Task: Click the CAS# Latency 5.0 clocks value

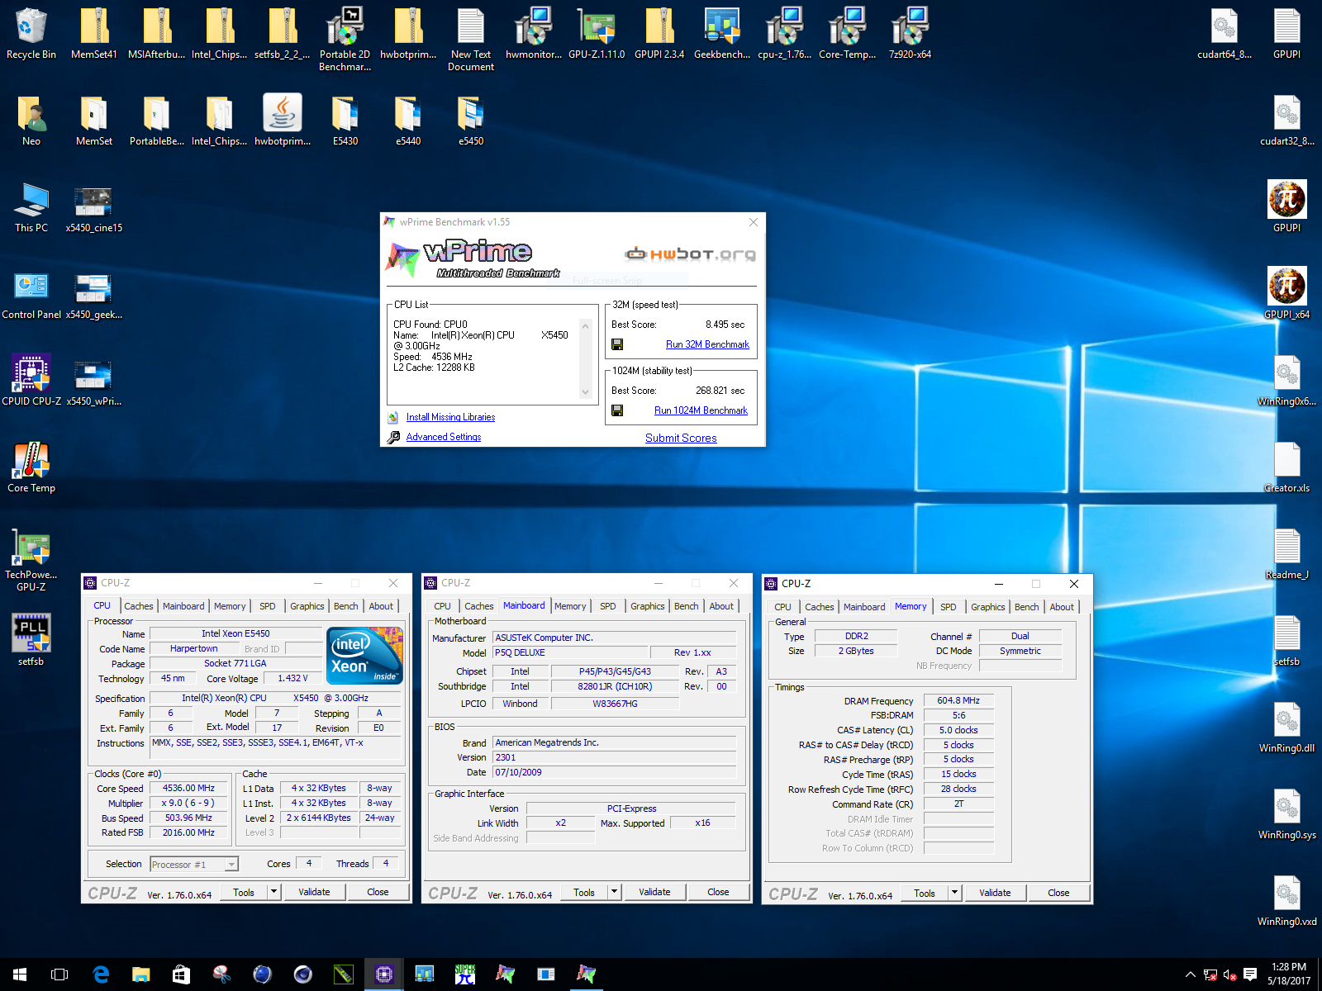Action: (958, 730)
